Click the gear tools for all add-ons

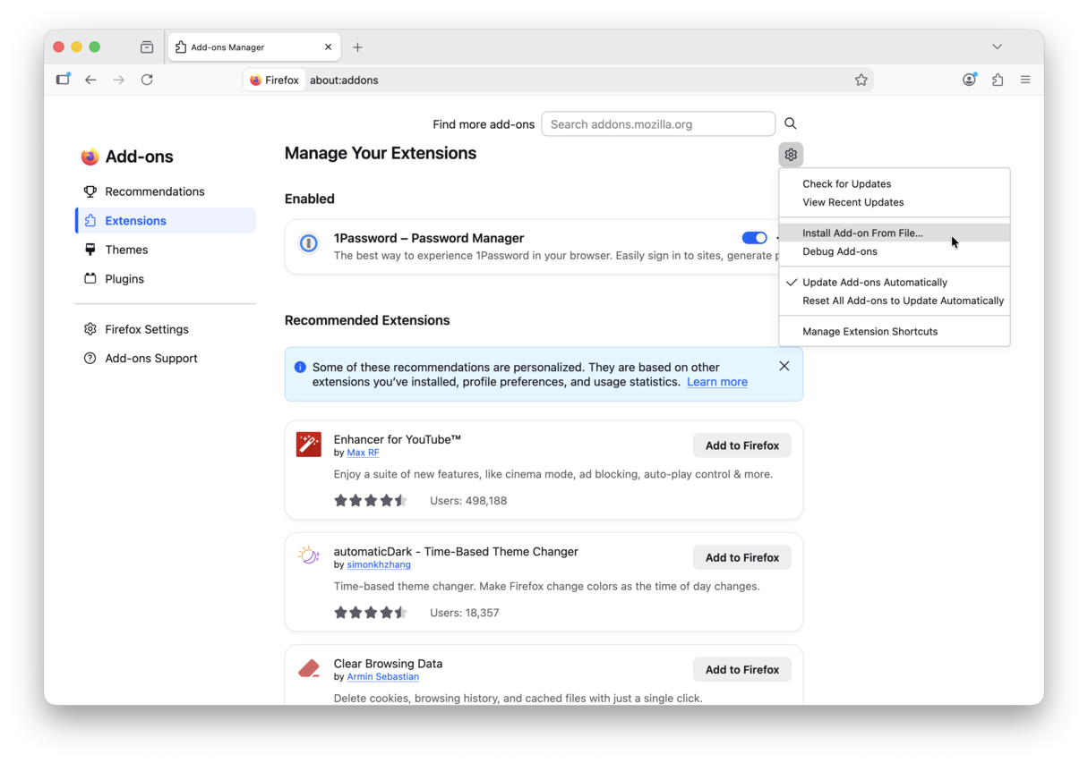click(791, 155)
